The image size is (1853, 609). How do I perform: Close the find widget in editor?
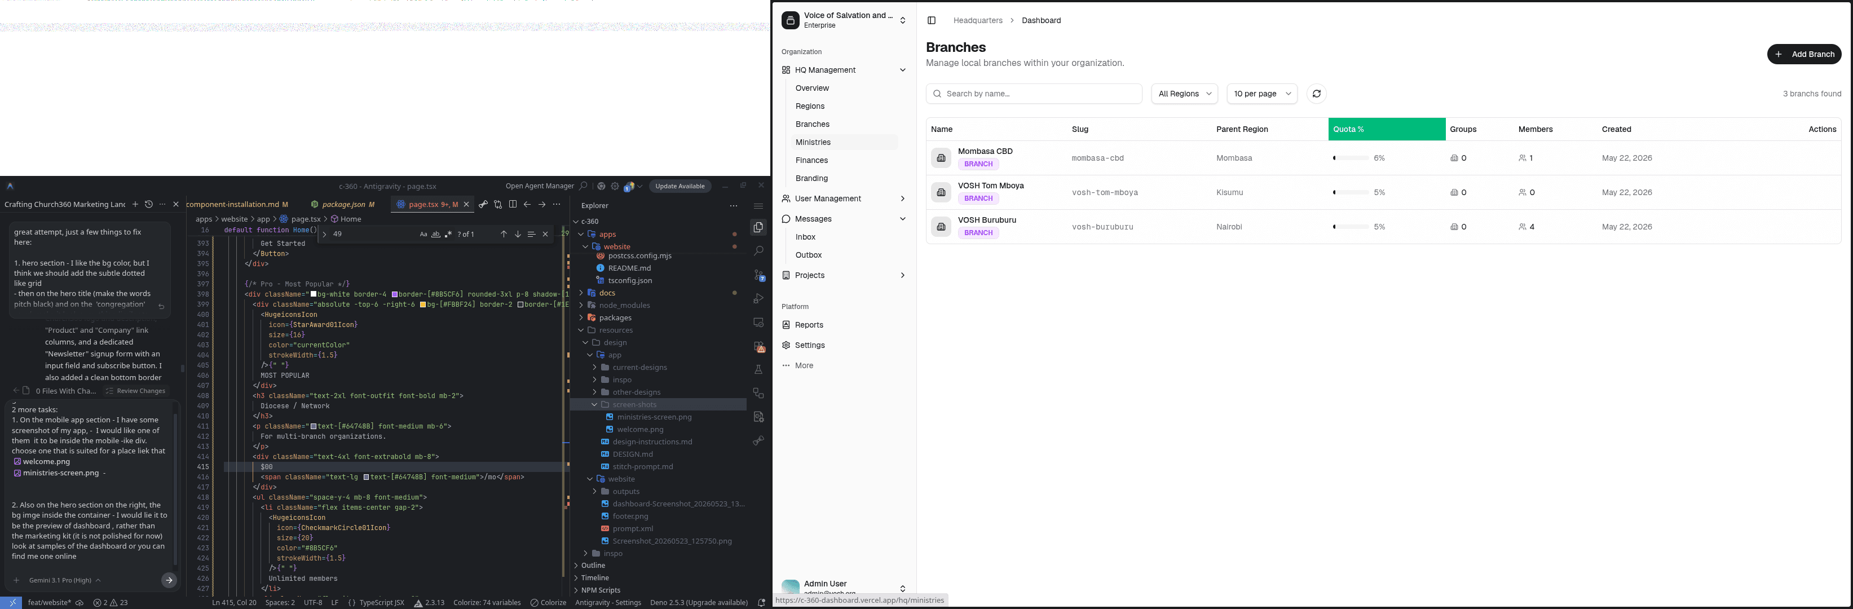[545, 235]
